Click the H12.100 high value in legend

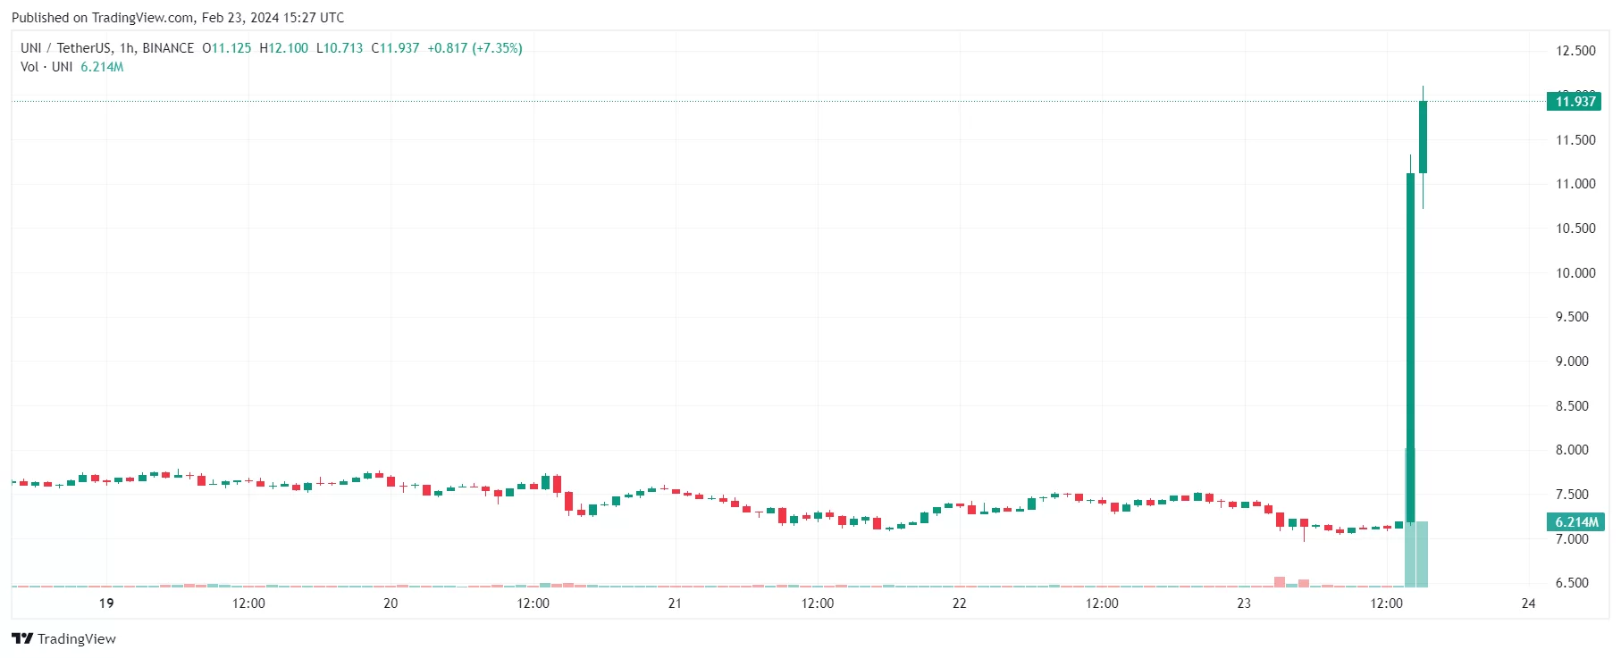point(284,48)
